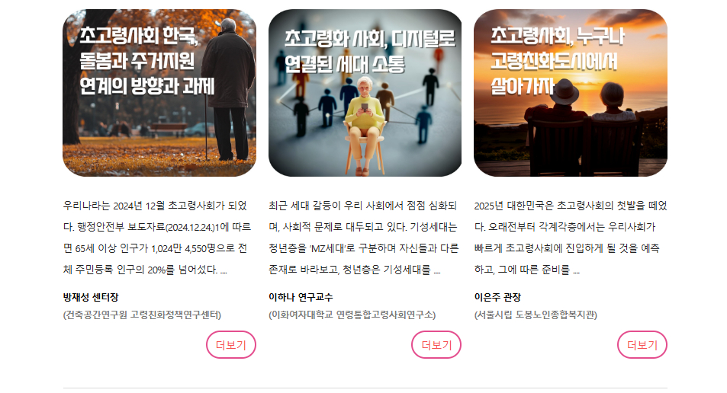Click author name 방재성 센터장
The height and width of the screenshot is (393, 727).
click(x=91, y=297)
